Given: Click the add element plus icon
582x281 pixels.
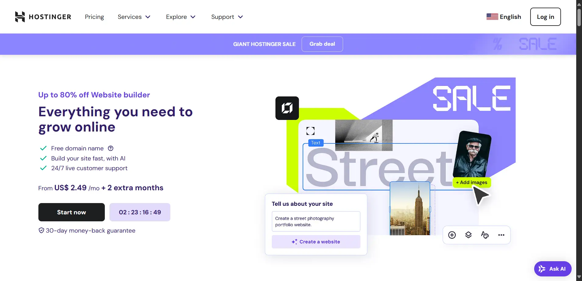Looking at the screenshot, I should pos(452,235).
